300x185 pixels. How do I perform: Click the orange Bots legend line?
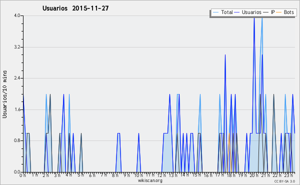point(279,12)
